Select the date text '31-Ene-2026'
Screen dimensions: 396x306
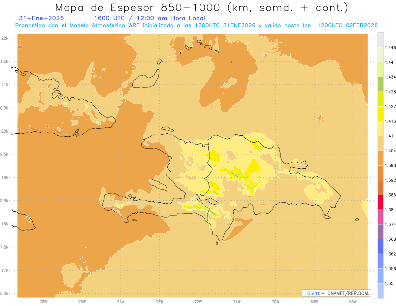pyautogui.click(x=42, y=18)
